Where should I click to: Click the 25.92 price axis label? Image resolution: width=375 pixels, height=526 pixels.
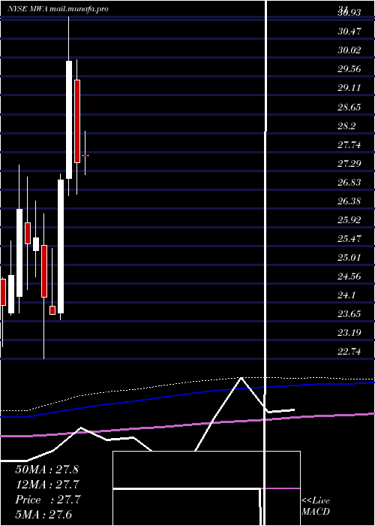pyautogui.click(x=349, y=220)
